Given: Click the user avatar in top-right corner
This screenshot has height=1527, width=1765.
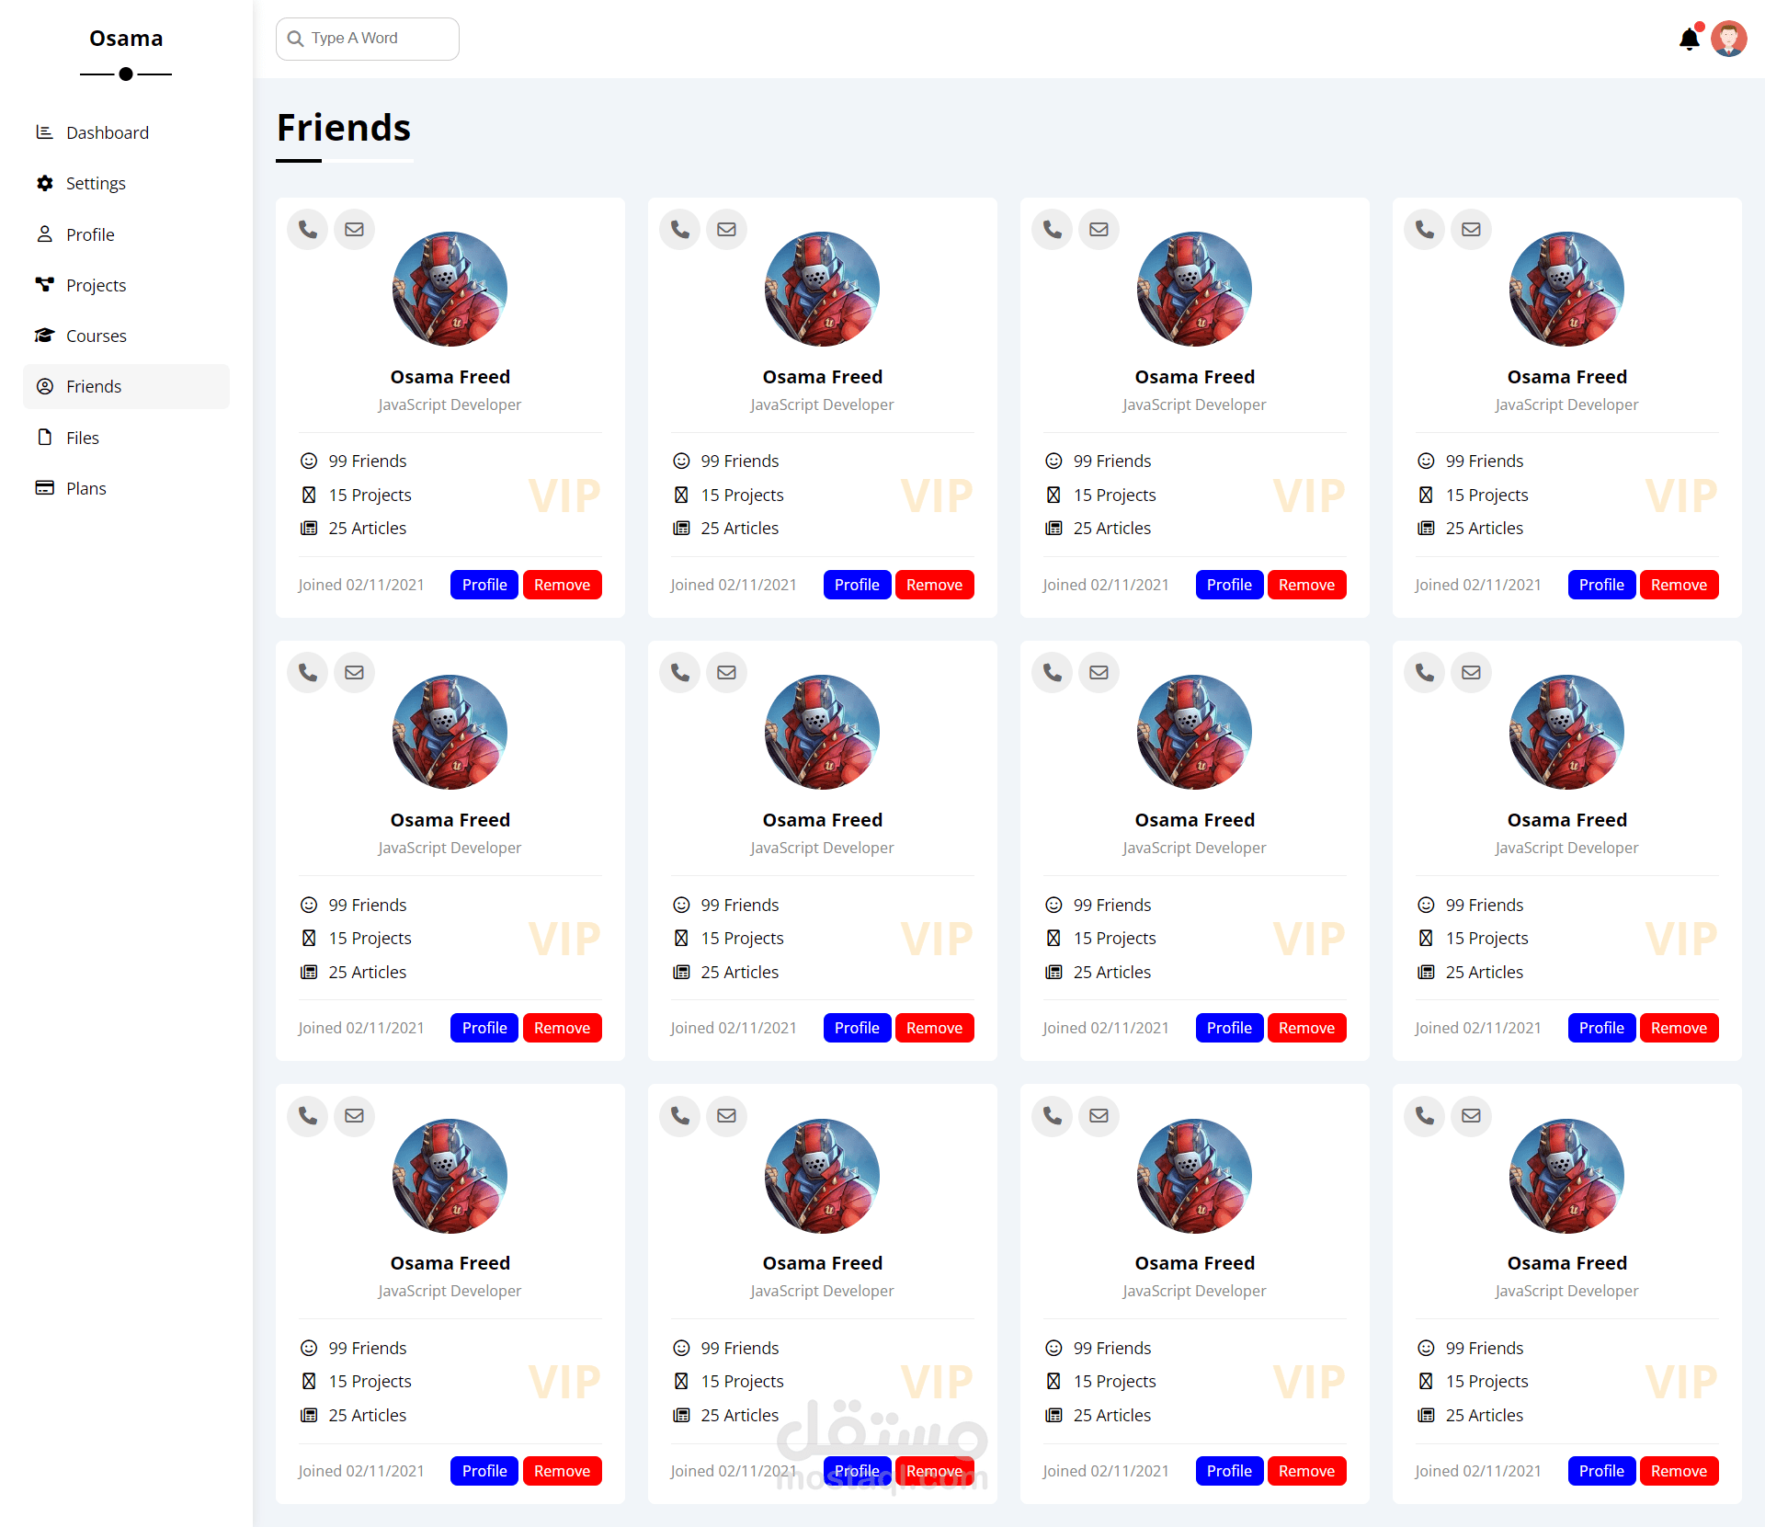Looking at the screenshot, I should click(x=1728, y=40).
